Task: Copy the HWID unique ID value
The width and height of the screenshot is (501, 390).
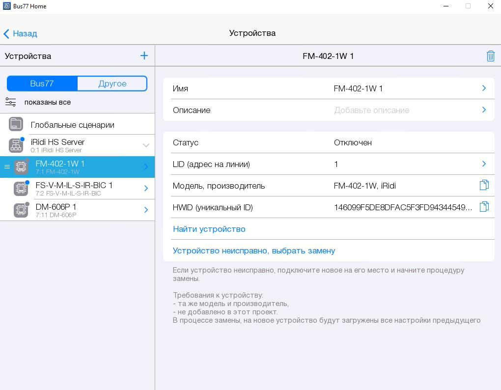Action: point(484,207)
